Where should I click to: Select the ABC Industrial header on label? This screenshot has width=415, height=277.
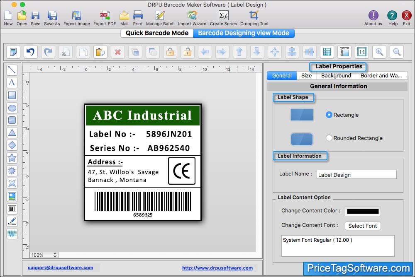(x=143, y=116)
